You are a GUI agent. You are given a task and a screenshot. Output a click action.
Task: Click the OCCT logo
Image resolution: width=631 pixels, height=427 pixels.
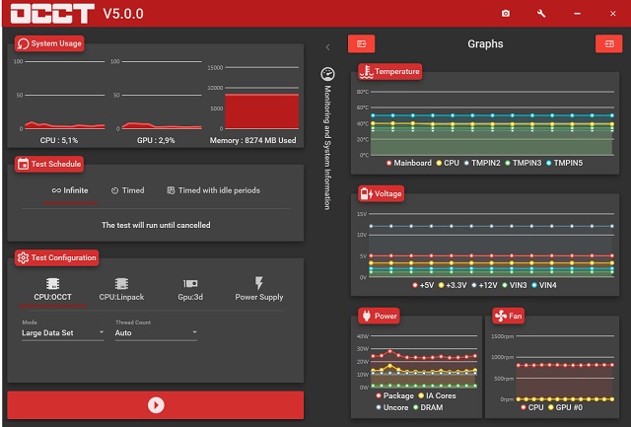coord(52,13)
